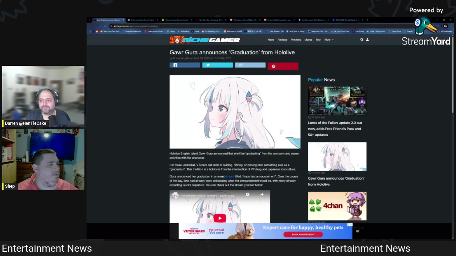Click the veterinary services ad banner
The height and width of the screenshot is (256, 456).
point(265,231)
